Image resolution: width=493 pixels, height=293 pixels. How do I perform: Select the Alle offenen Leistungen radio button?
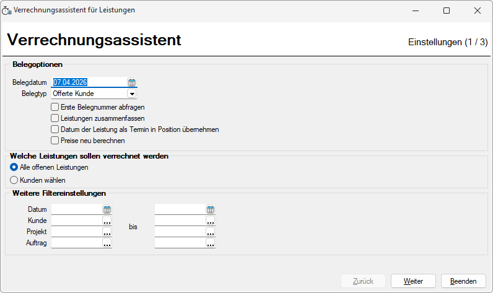(14, 167)
